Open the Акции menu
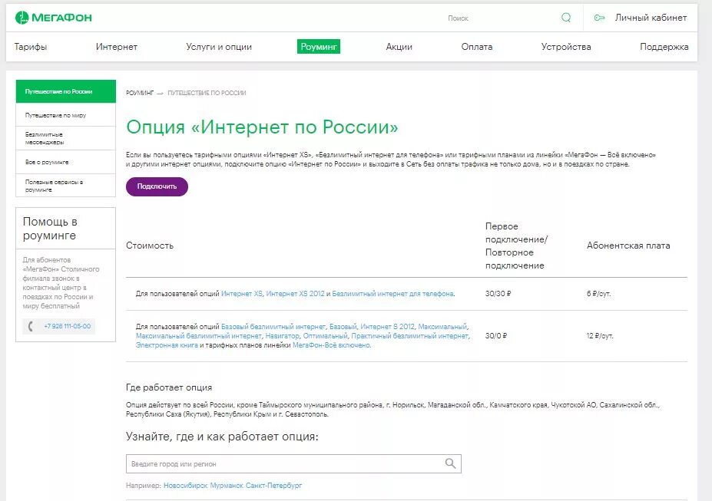This screenshot has width=712, height=501. coord(399,47)
